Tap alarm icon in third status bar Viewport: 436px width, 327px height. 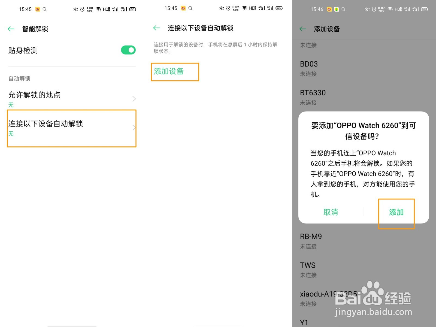coord(374,9)
